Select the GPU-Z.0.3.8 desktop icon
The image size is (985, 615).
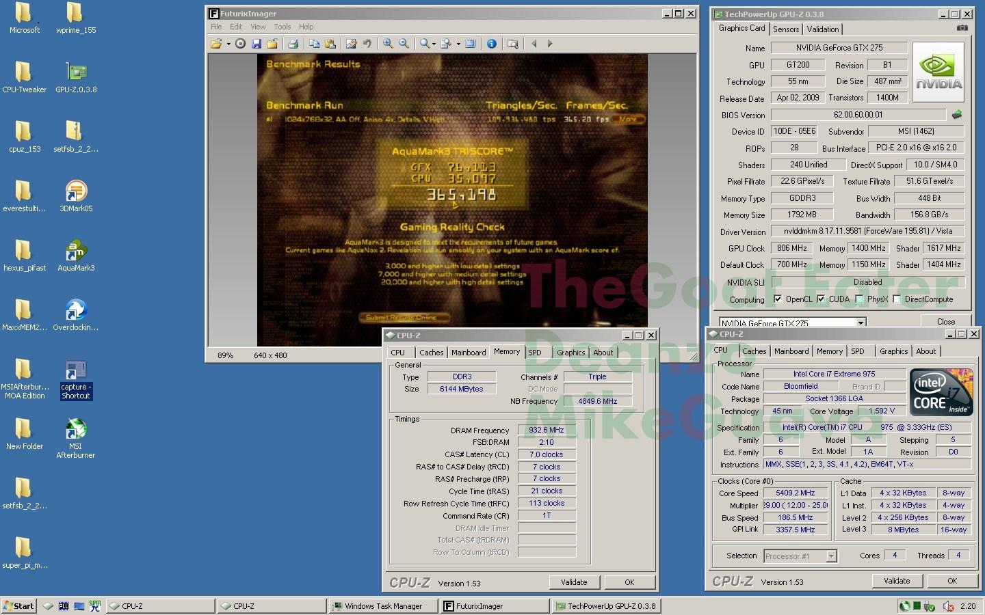tap(76, 78)
